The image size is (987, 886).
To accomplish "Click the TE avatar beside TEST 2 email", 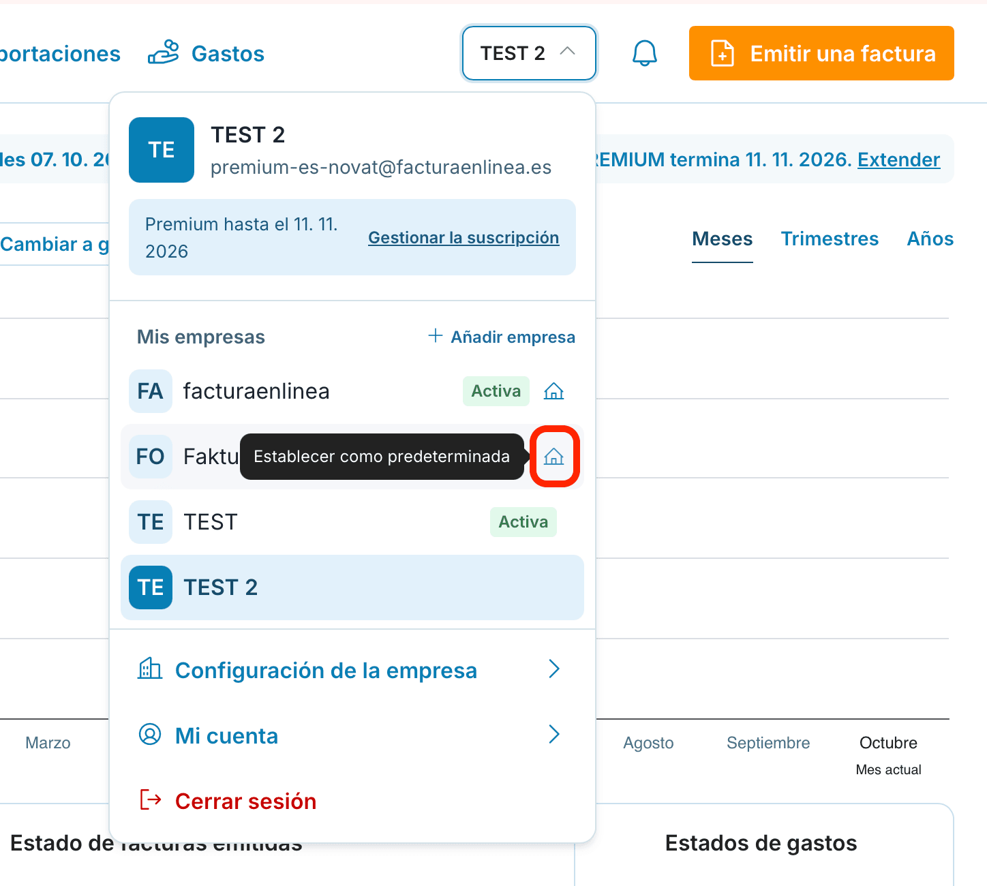I will (162, 150).
